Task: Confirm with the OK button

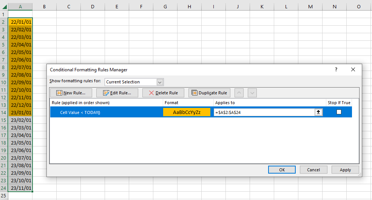Action: tap(282, 170)
